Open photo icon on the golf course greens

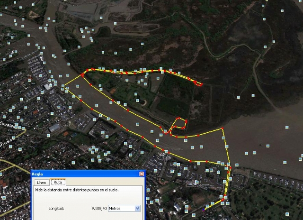287,214
